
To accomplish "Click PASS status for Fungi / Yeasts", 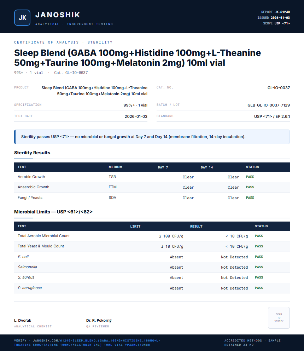I will point(250,198).
